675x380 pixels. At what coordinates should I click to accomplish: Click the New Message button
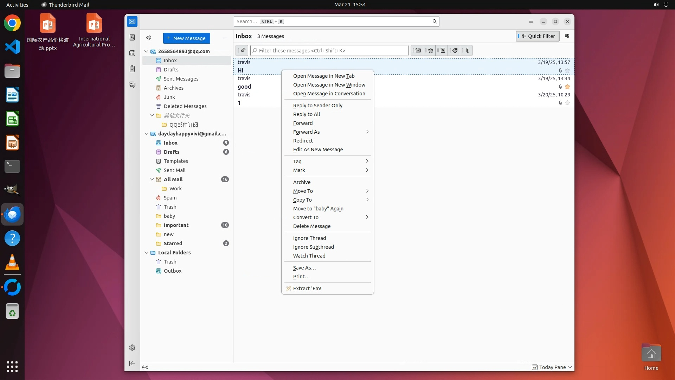click(186, 38)
